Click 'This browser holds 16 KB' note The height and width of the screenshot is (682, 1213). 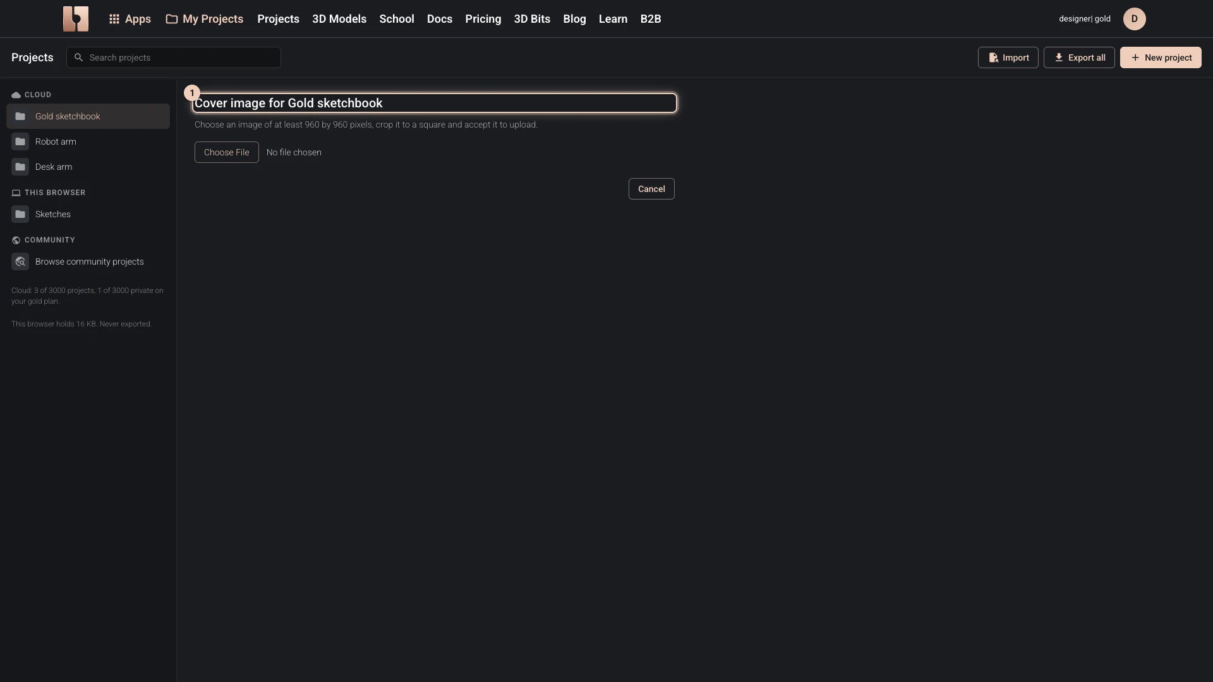81,324
